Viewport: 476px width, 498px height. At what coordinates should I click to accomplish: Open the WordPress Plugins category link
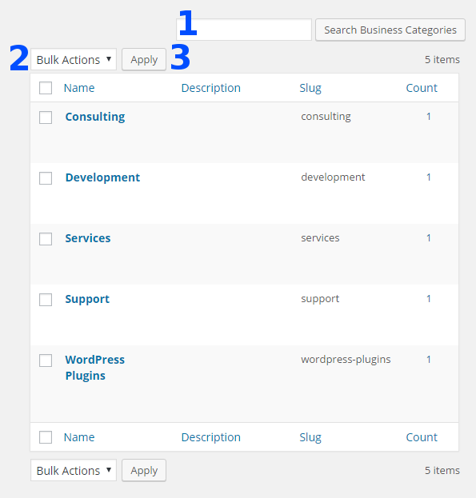95,368
